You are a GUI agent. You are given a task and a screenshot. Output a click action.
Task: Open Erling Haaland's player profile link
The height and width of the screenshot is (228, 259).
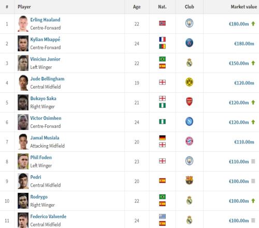pos(45,20)
